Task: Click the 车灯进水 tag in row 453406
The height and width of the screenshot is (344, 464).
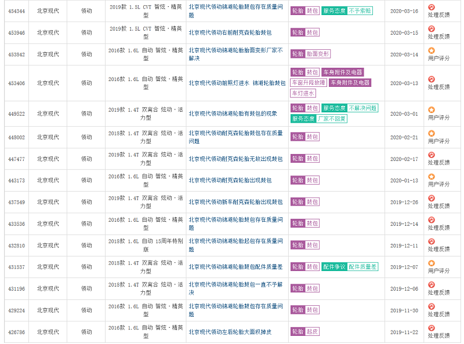Action: [303, 93]
